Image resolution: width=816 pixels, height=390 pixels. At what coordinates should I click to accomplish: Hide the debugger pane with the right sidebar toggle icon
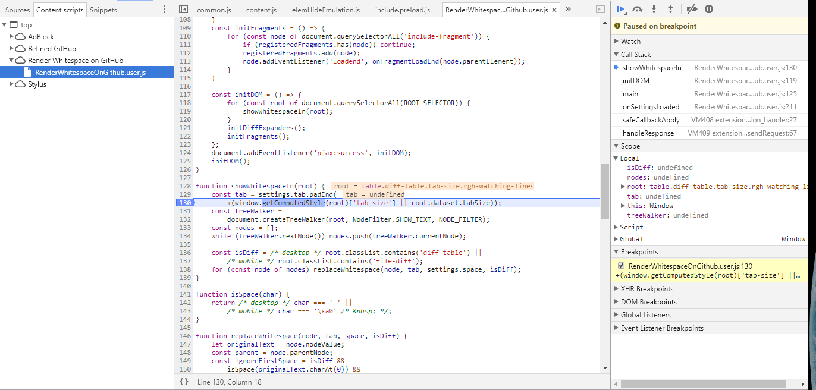click(601, 10)
